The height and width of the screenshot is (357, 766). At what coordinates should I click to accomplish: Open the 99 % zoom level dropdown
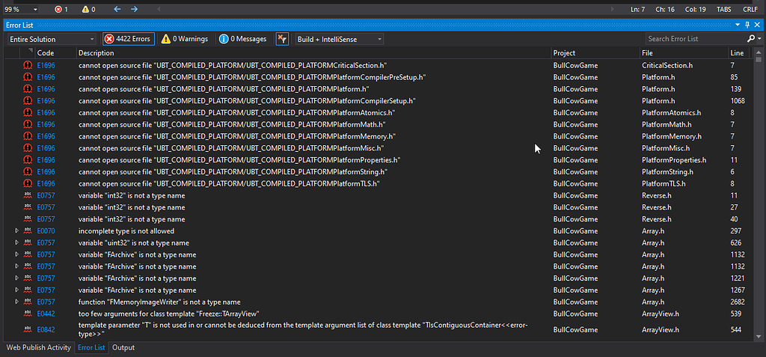(20, 9)
